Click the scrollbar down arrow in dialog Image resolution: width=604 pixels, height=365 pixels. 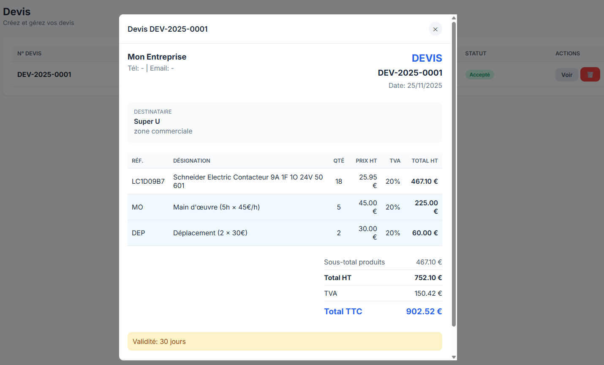454,357
